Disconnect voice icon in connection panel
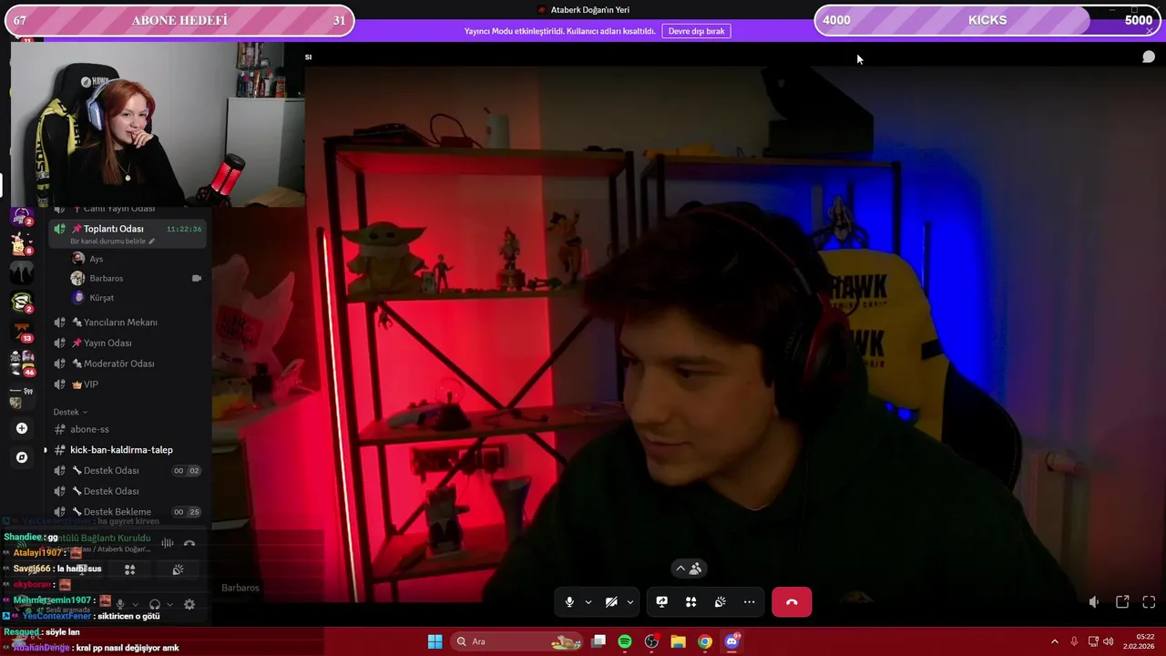This screenshot has height=656, width=1166. (x=189, y=544)
